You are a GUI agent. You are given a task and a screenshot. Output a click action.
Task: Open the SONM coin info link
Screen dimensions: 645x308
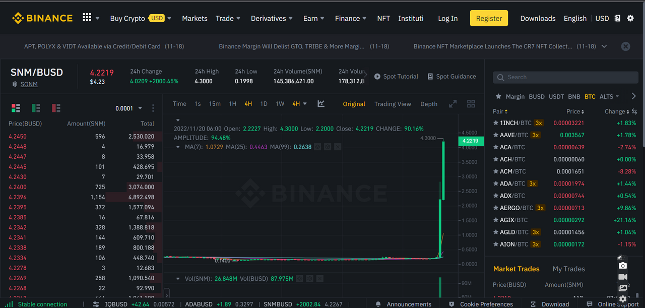coord(29,84)
